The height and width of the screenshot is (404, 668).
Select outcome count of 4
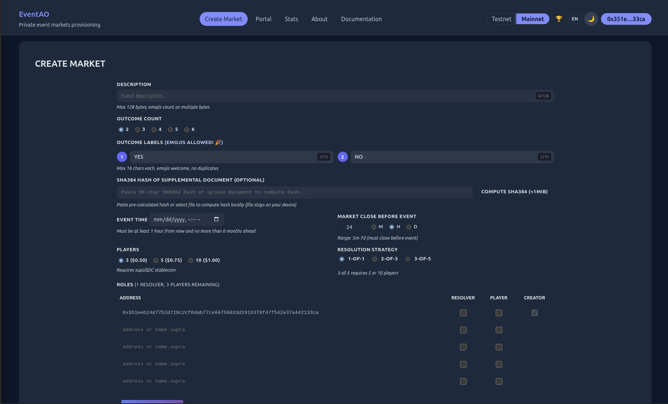point(154,129)
